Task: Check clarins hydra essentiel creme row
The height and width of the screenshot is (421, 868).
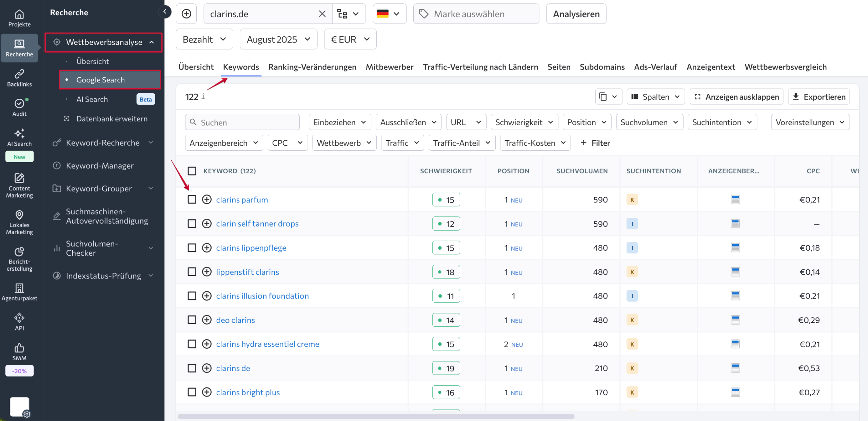Action: coord(192,344)
